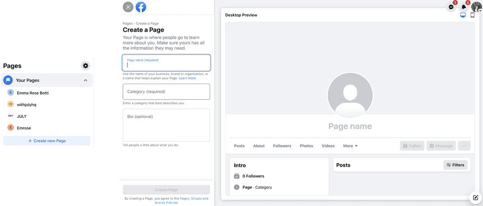
Task: Click the Desktop Preview label
Action: 241,15
